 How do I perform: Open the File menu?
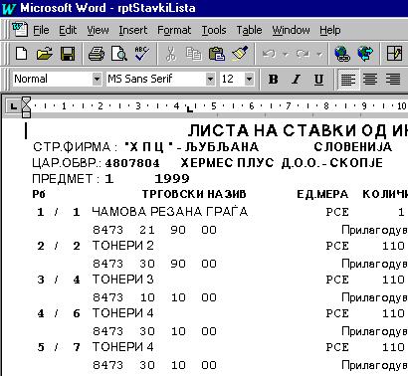tap(41, 30)
